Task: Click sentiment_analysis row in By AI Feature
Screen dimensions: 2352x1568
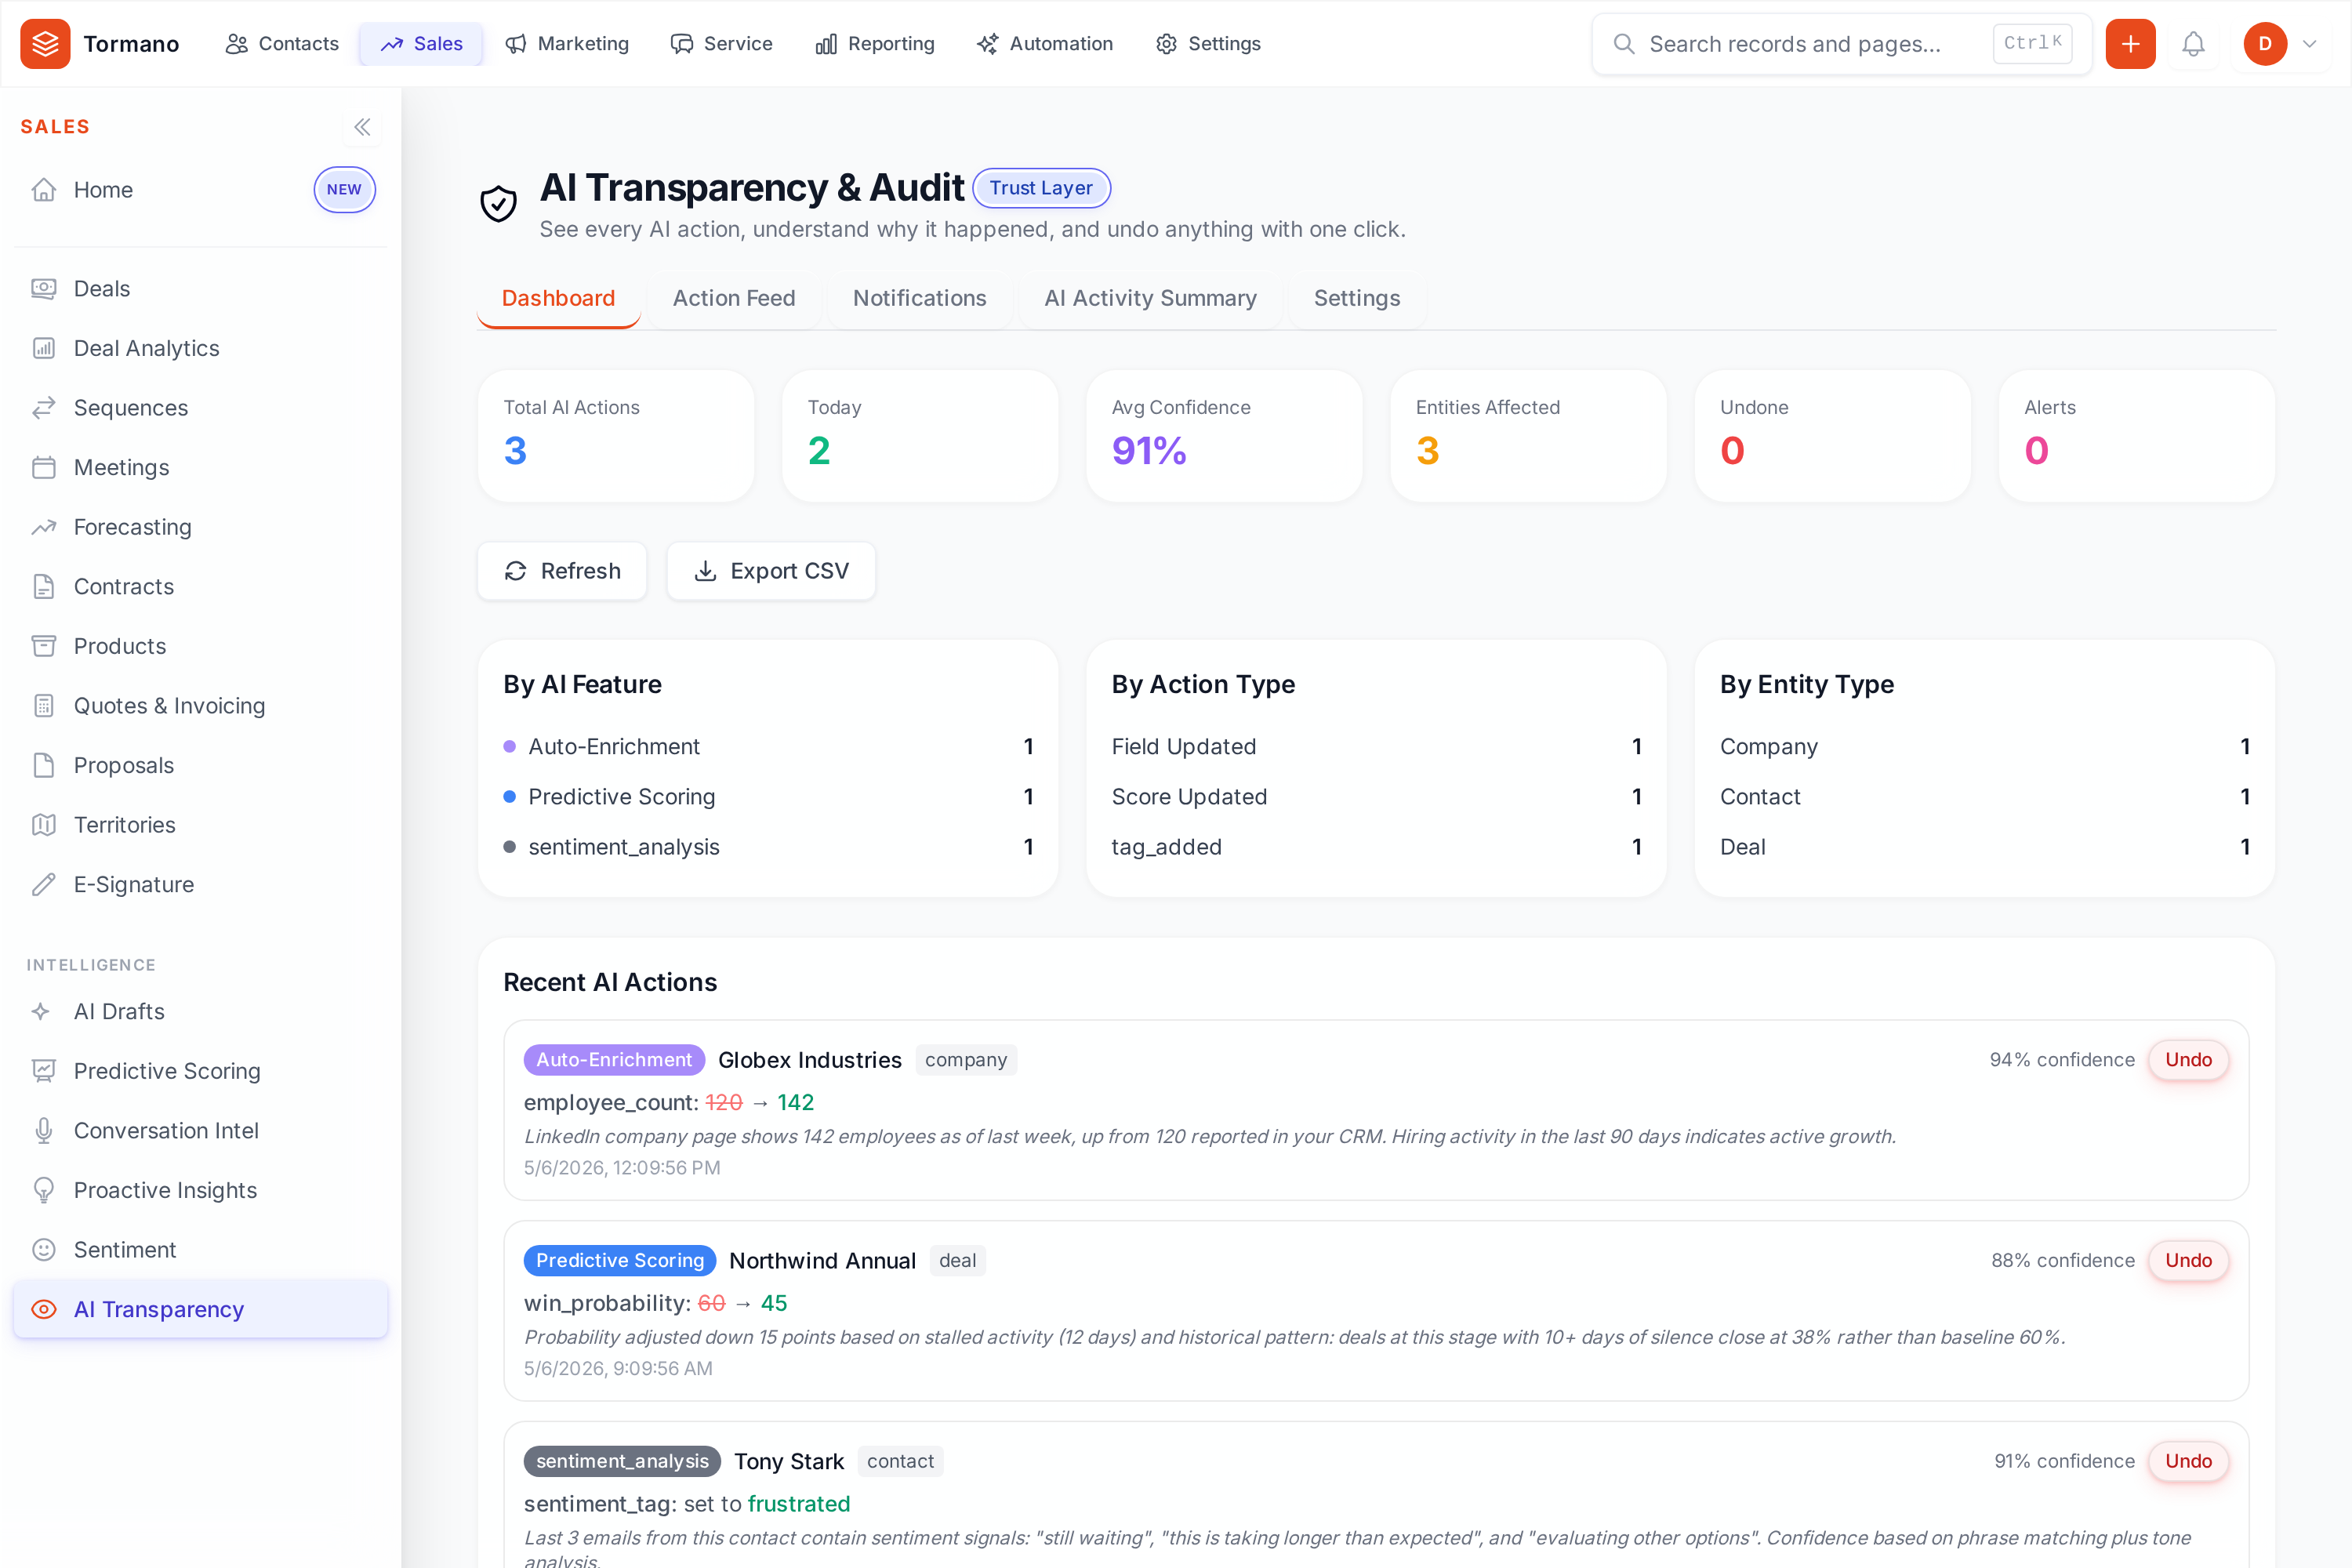Action: (x=768, y=847)
